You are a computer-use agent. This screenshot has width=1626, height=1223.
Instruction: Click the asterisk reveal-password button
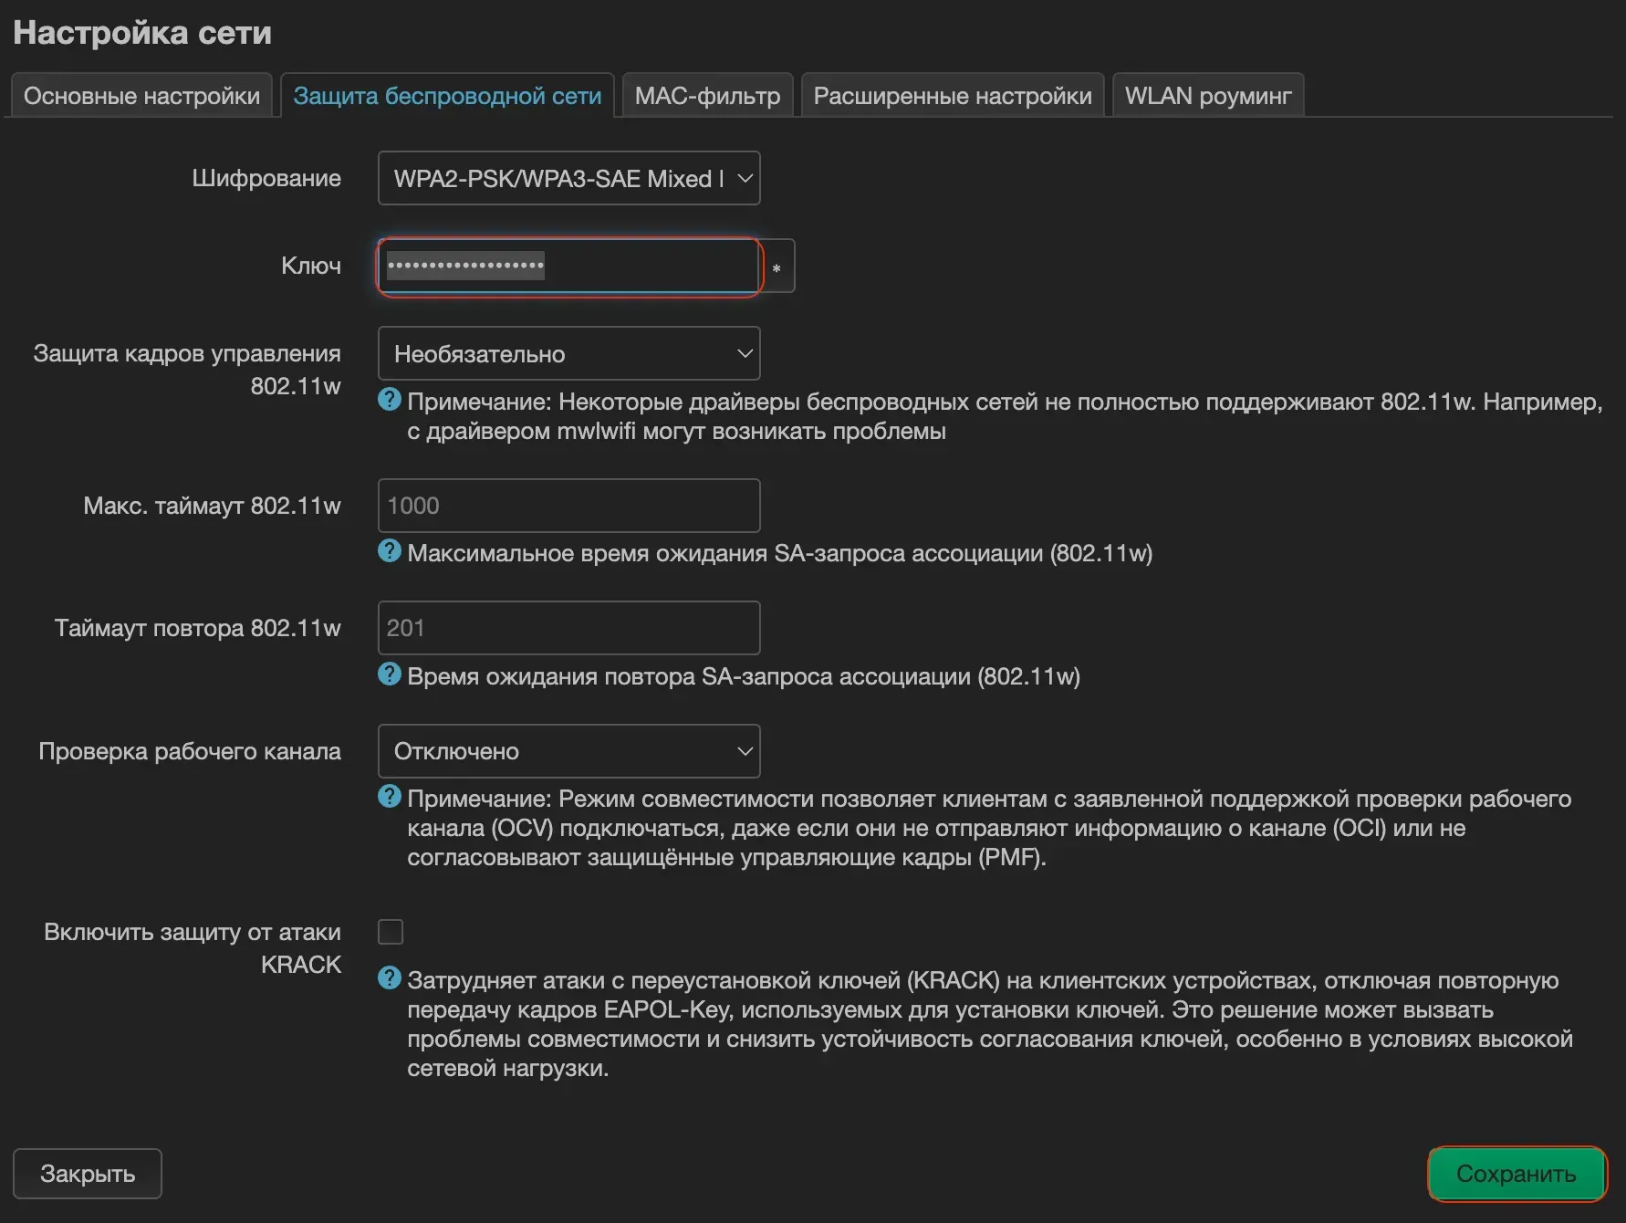click(x=777, y=267)
